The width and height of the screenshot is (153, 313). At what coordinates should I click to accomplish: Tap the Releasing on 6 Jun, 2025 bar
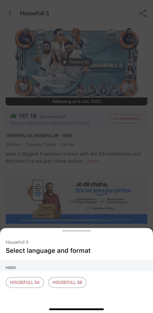click(76, 101)
